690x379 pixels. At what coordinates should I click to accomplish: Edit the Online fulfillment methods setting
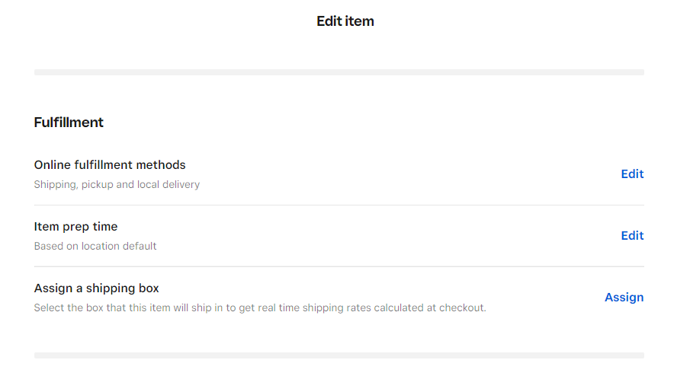[x=632, y=174]
